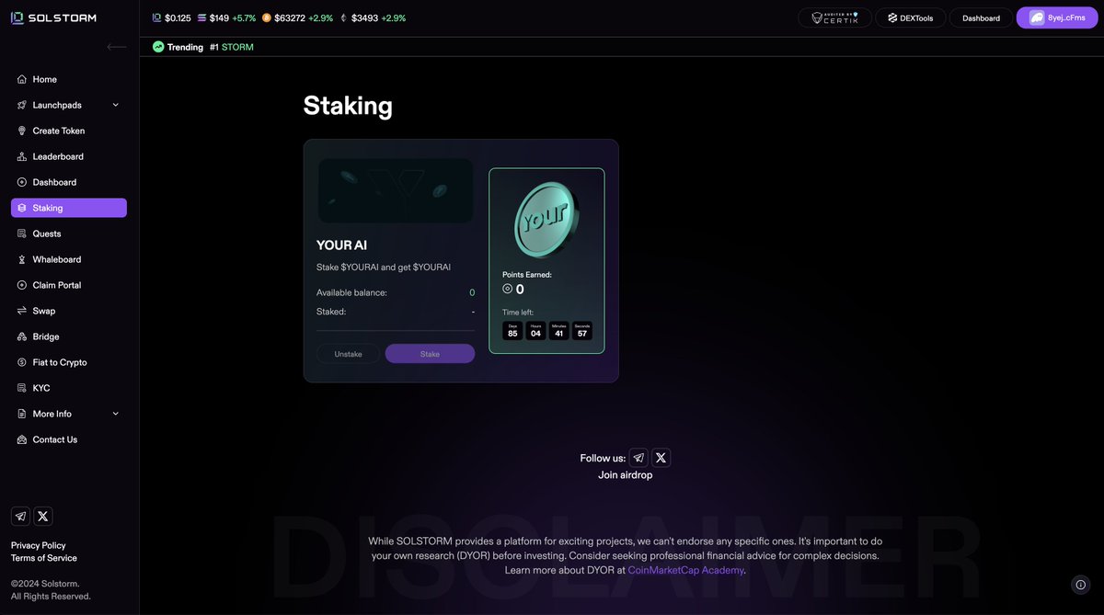
Task: Open the X icon beside Follow us
Action: (x=661, y=458)
